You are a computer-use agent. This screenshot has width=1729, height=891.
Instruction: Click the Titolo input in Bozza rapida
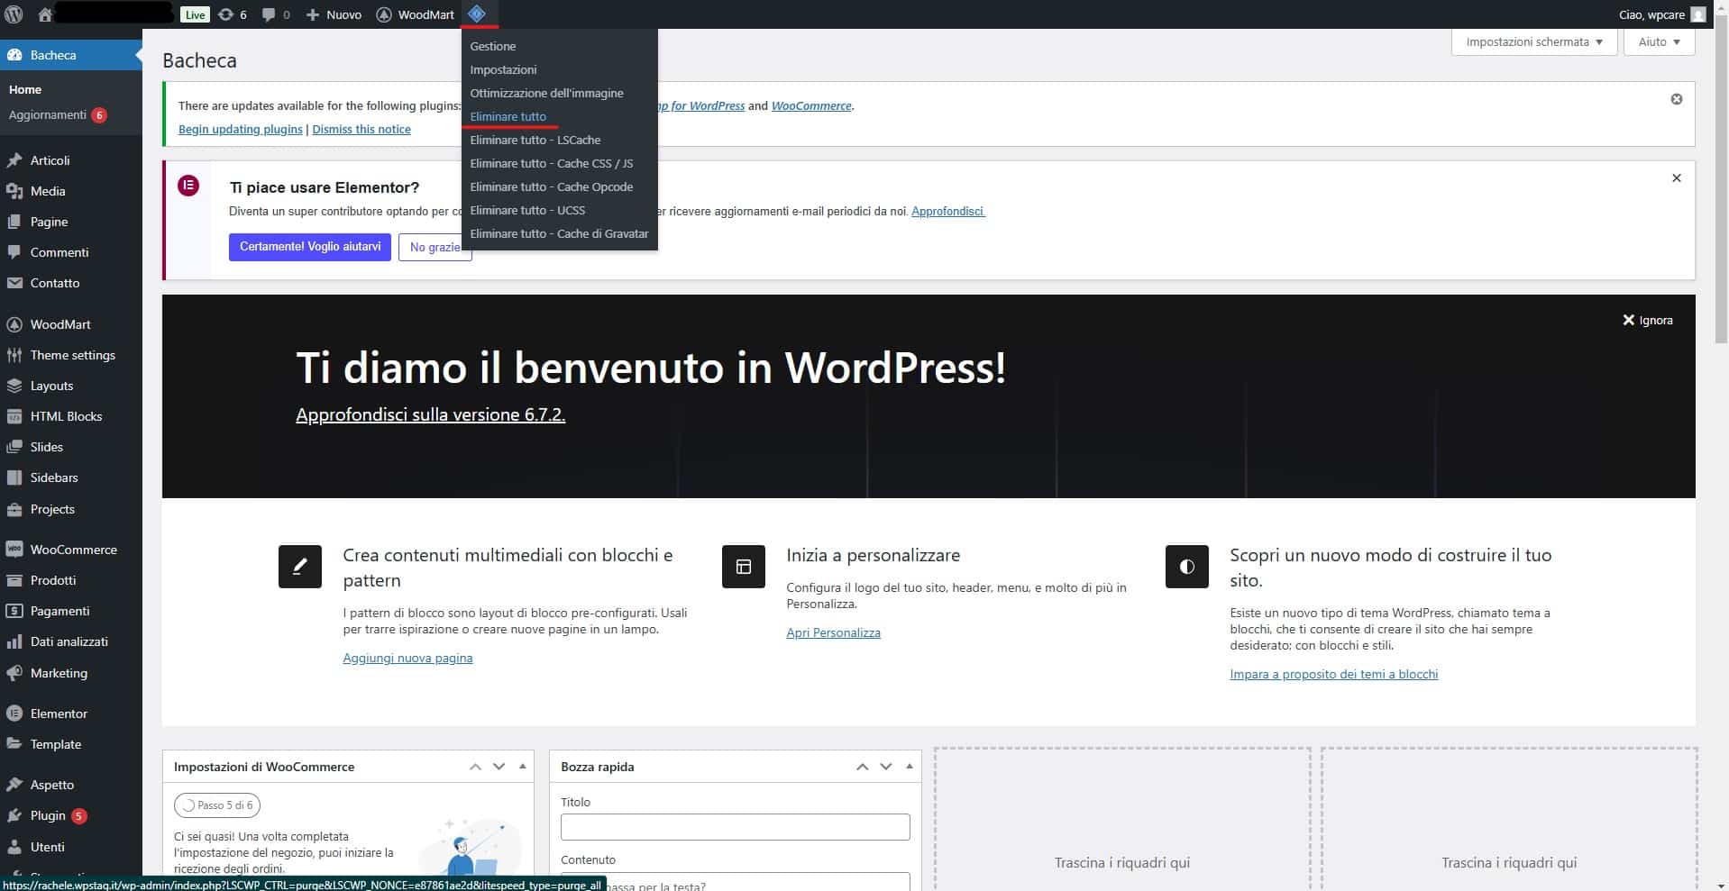coord(736,827)
